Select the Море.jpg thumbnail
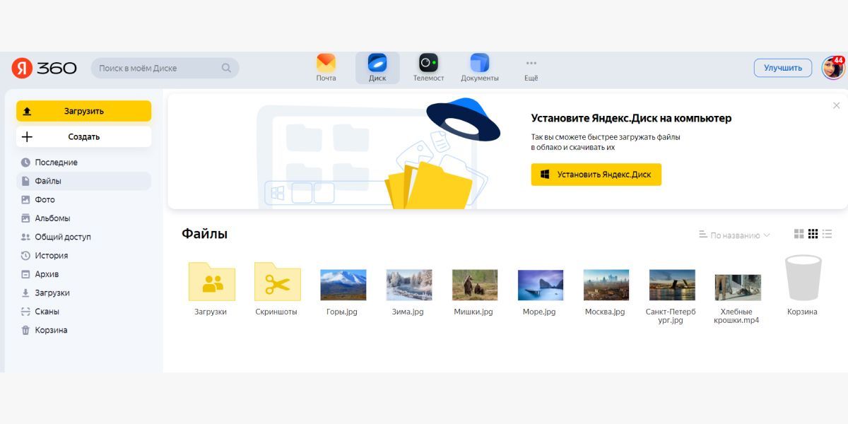Screen dimensions: 848x424 tap(540, 285)
